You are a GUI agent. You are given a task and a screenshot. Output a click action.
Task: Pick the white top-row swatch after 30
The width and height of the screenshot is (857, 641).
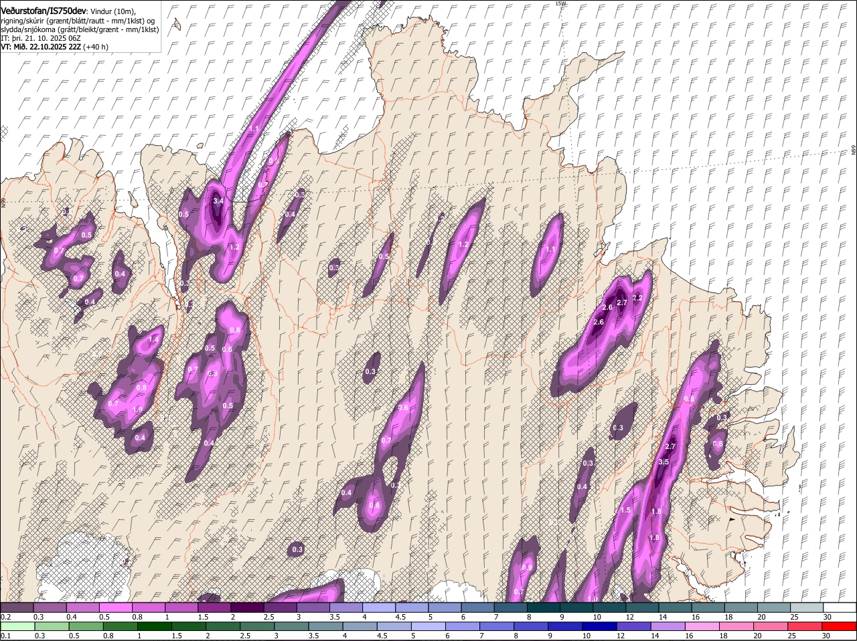click(840, 608)
